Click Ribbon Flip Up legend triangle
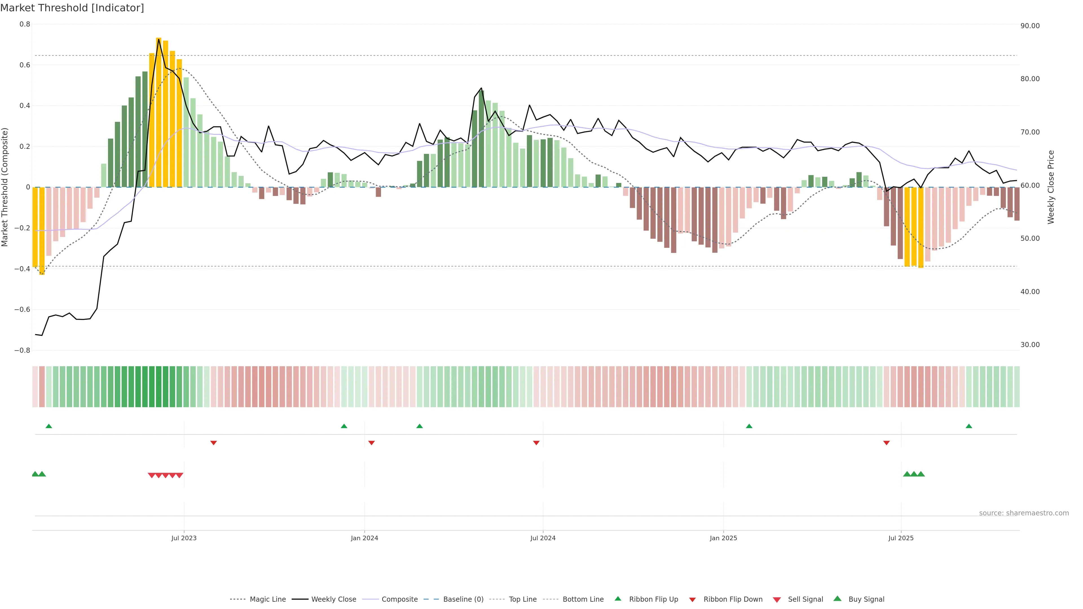The height and width of the screenshot is (609, 1083). click(618, 599)
